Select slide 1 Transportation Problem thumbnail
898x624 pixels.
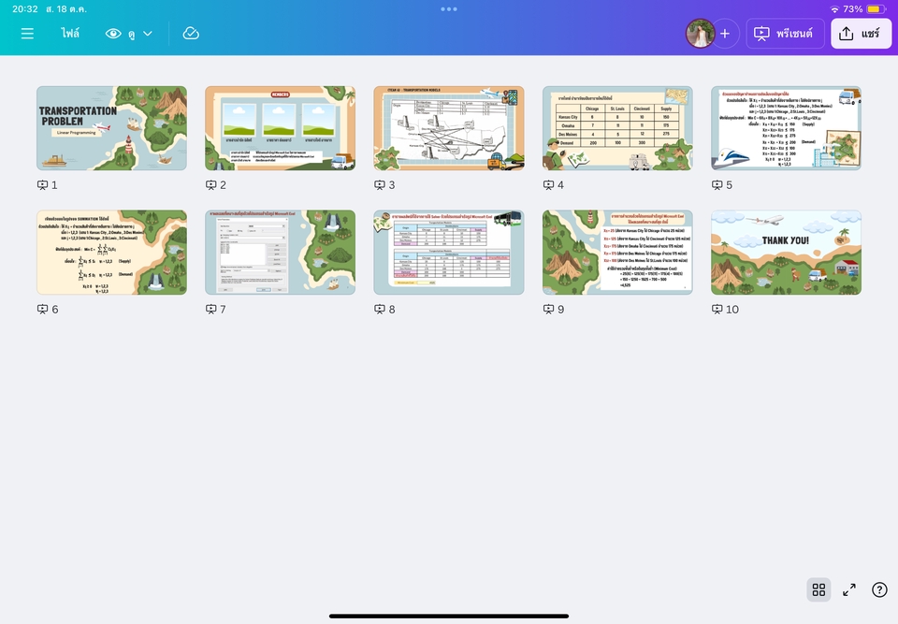tap(111, 128)
